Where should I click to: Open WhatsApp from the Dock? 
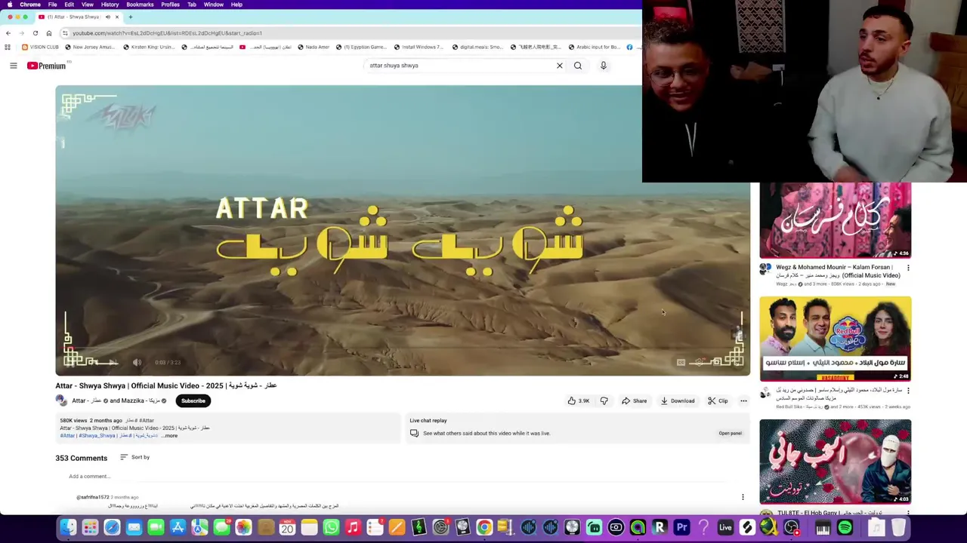pyautogui.click(x=331, y=528)
